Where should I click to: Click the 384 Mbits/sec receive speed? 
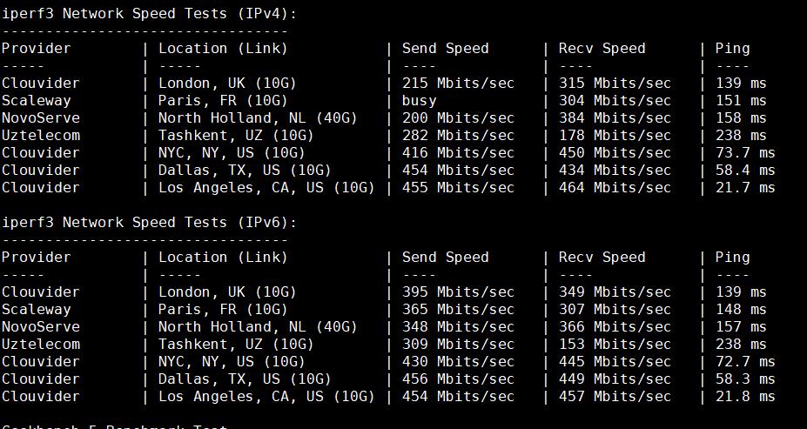click(x=615, y=117)
